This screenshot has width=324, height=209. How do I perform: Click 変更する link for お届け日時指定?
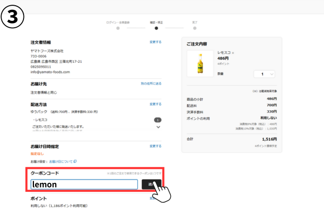pyautogui.click(x=155, y=146)
